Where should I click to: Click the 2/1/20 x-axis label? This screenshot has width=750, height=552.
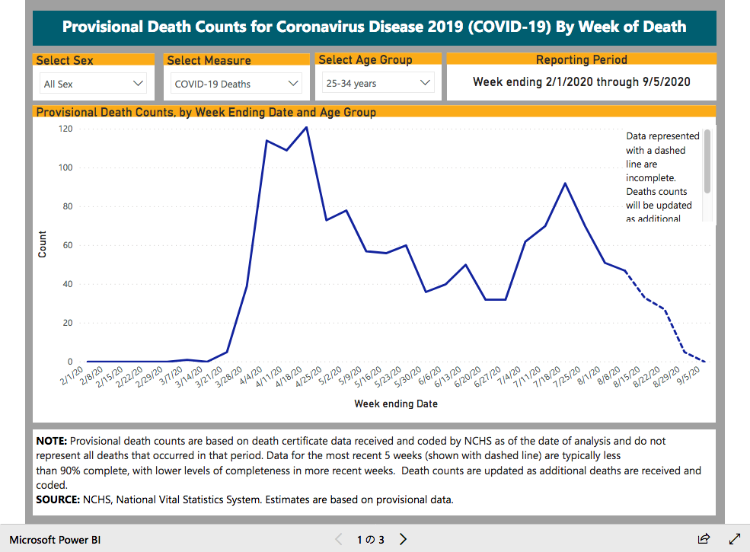(x=72, y=375)
